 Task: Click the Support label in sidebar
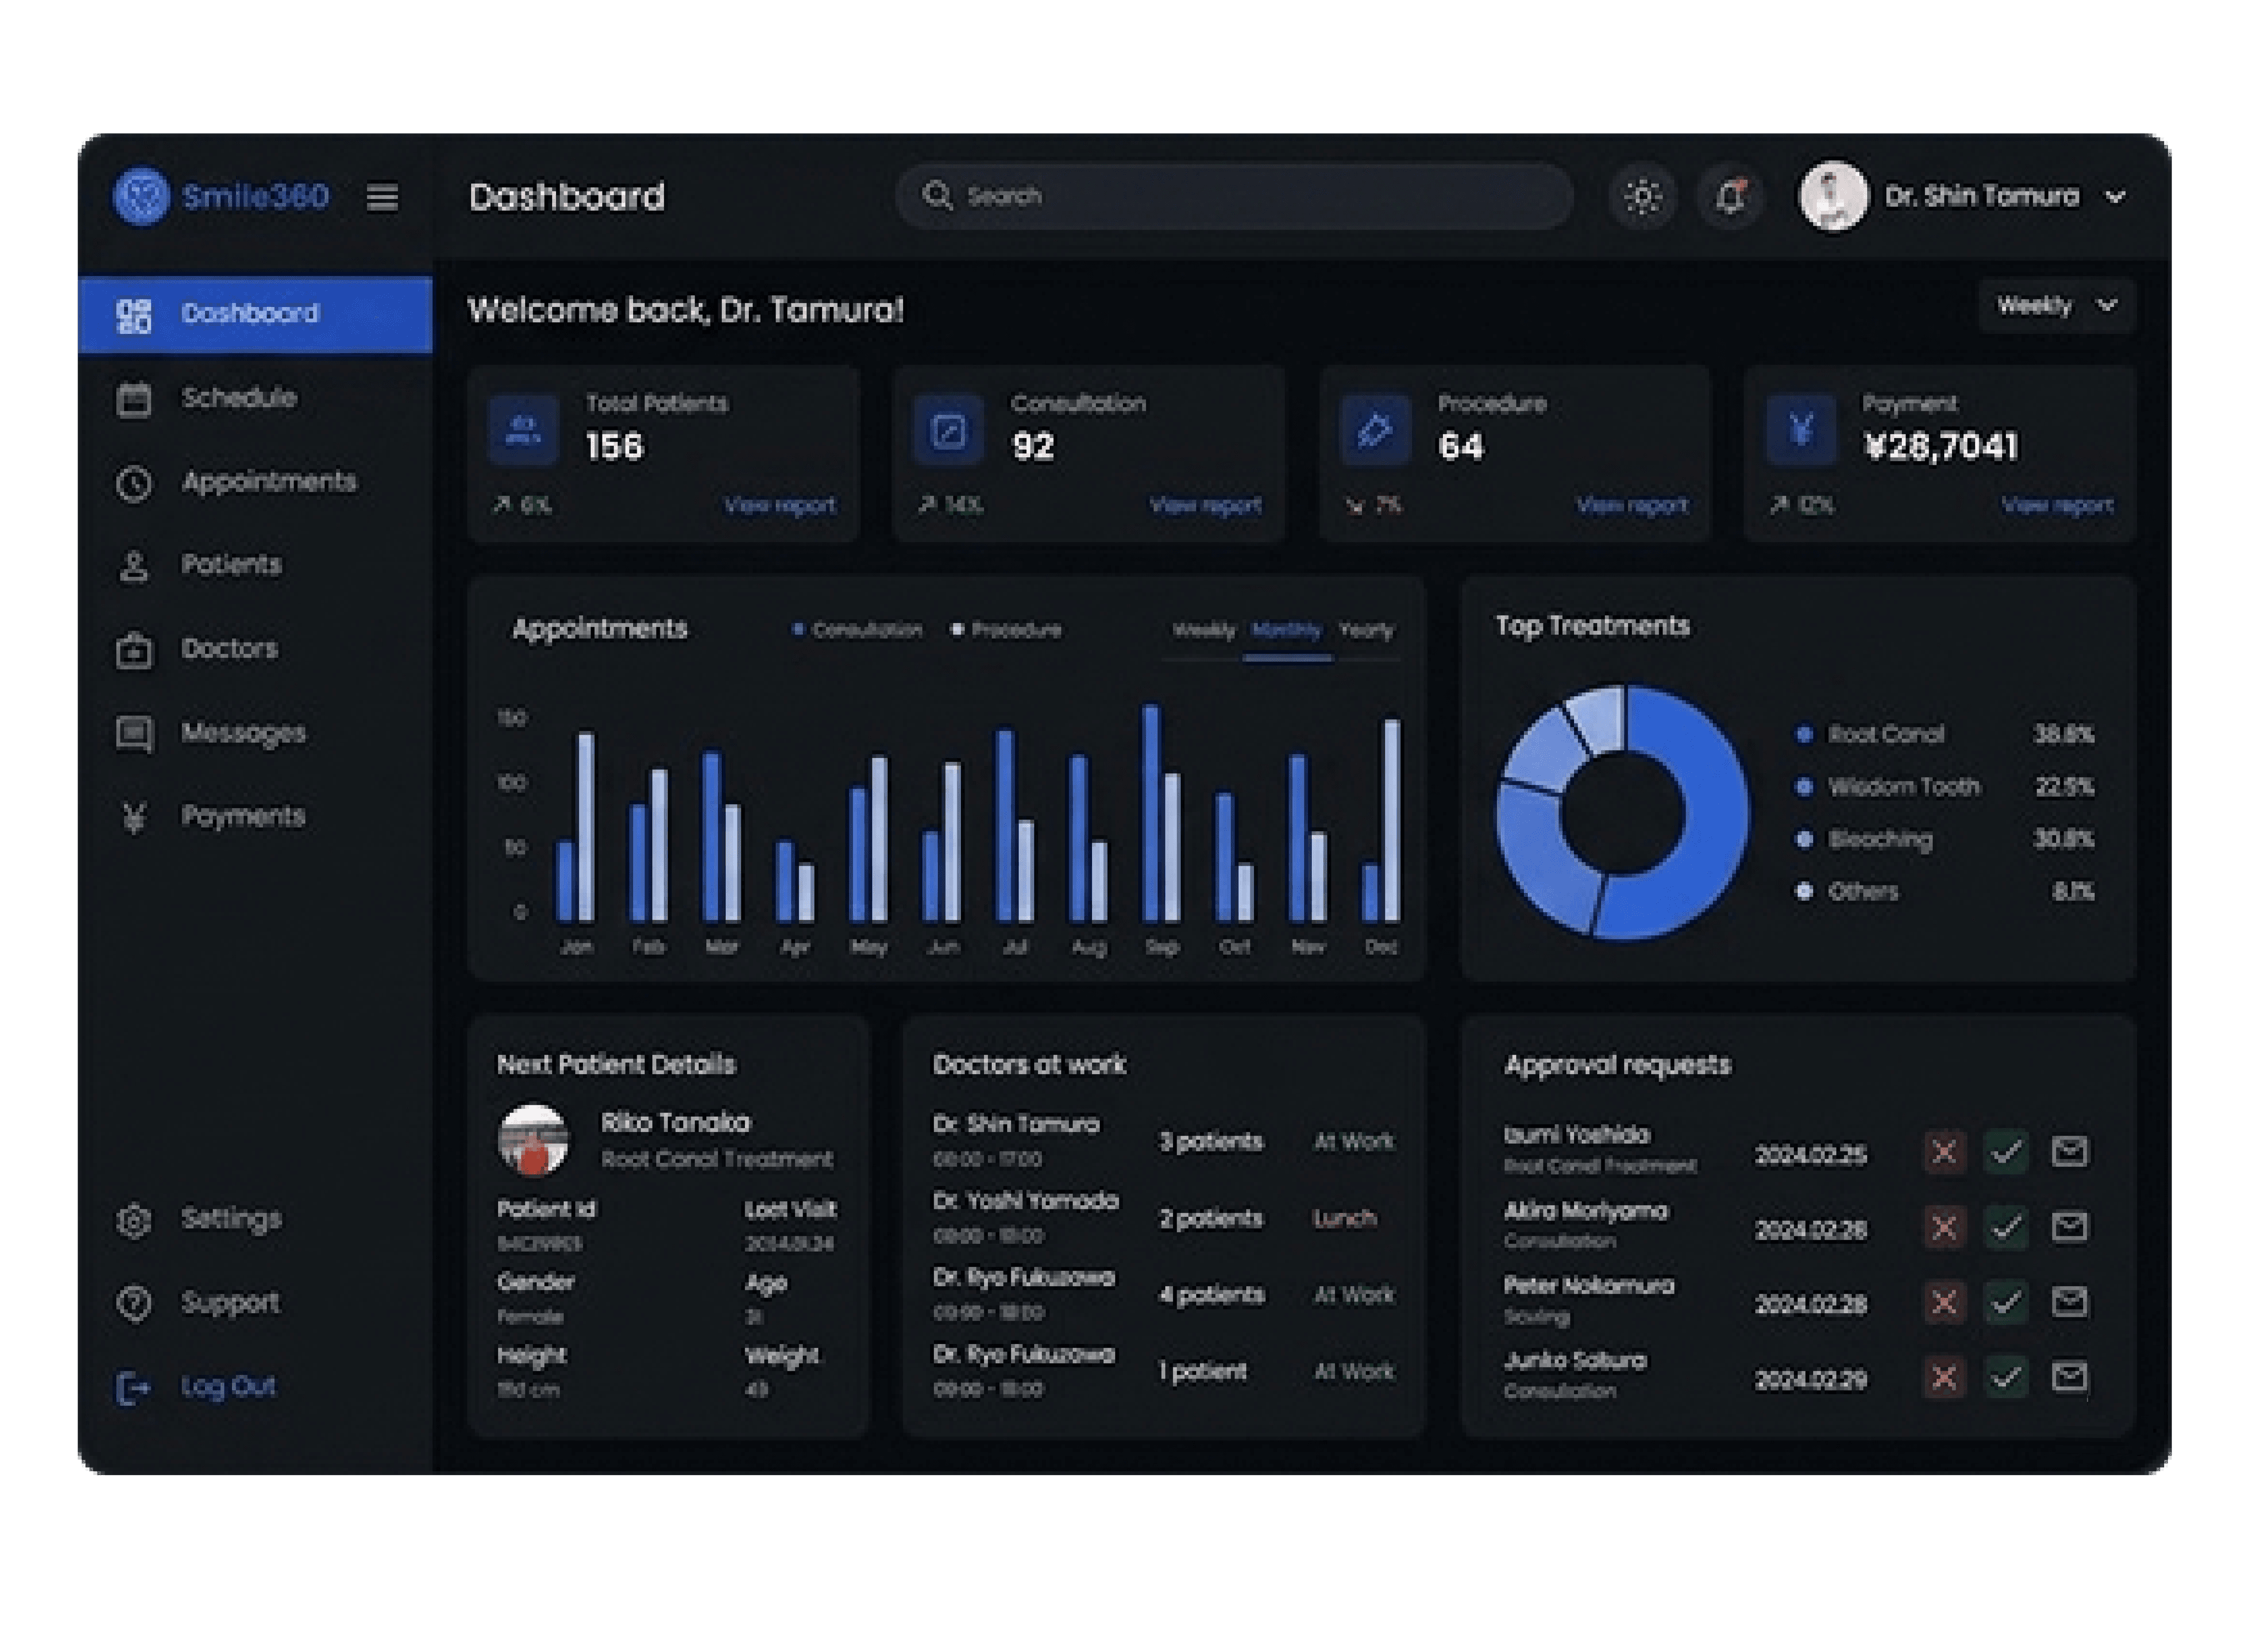pyautogui.click(x=230, y=1304)
